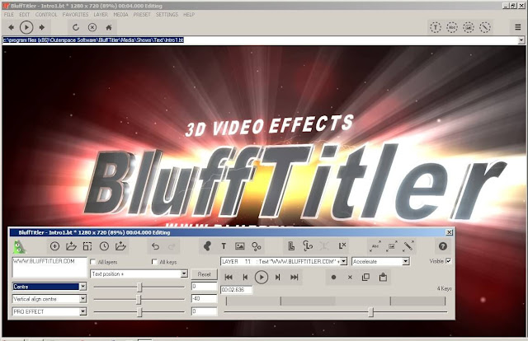Add a picture layer with the image icon
528x341 pixels.
tap(240, 246)
